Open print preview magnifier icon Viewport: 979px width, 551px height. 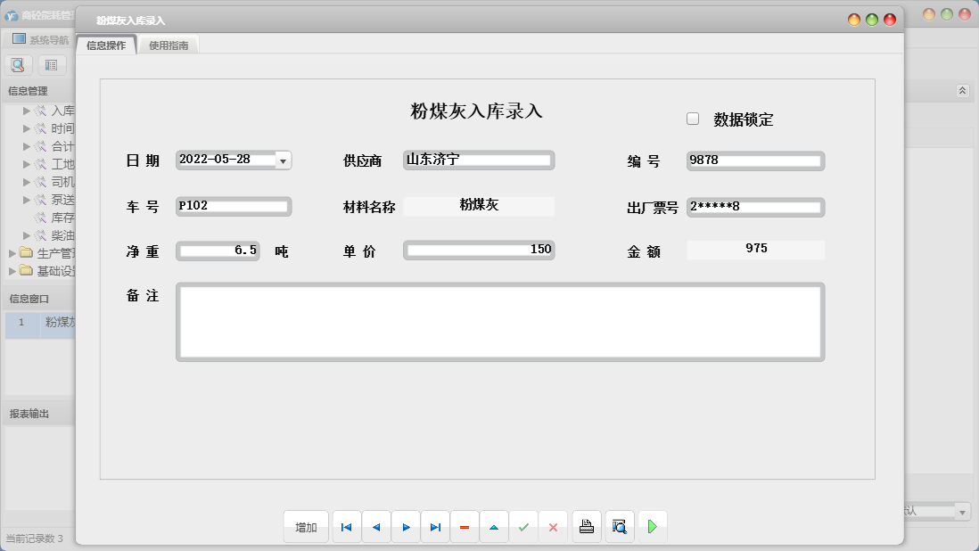pos(620,527)
